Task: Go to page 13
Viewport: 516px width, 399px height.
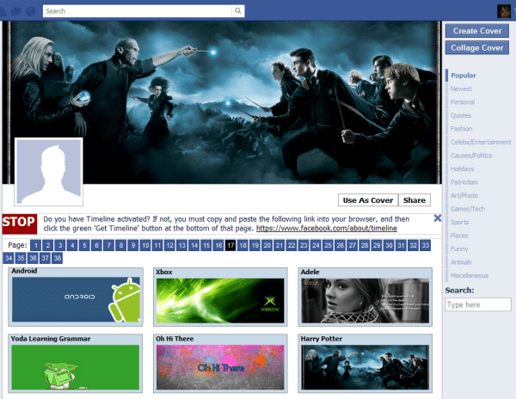Action: [x=182, y=245]
